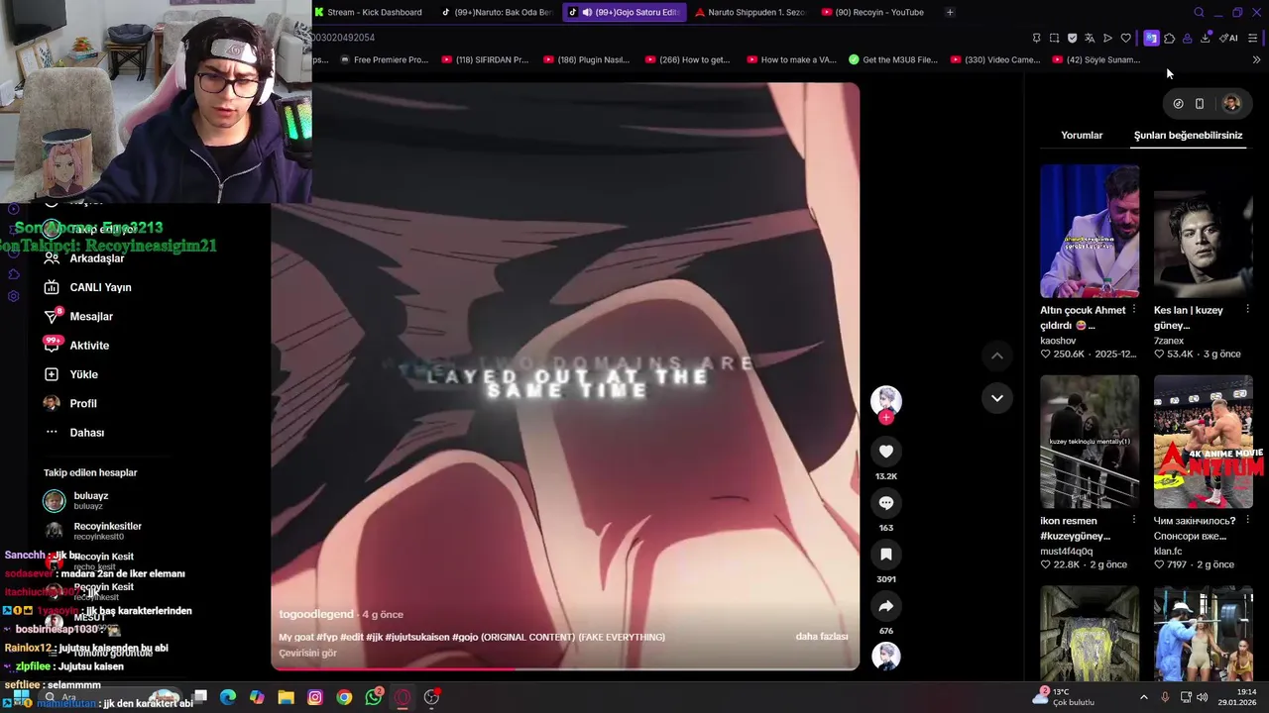Open the browser AI assistant button
The width and height of the screenshot is (1269, 713).
point(1228,39)
